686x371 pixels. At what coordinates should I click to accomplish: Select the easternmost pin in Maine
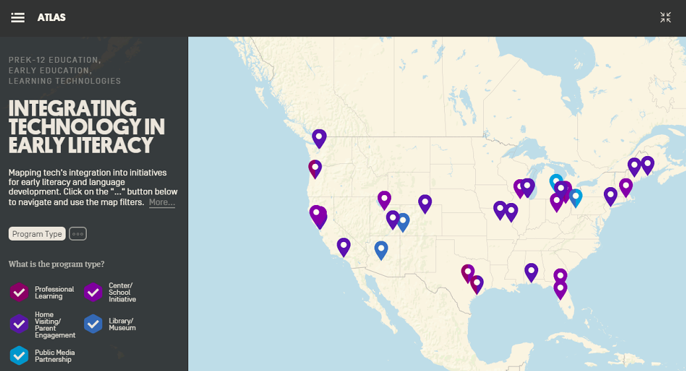(x=648, y=165)
